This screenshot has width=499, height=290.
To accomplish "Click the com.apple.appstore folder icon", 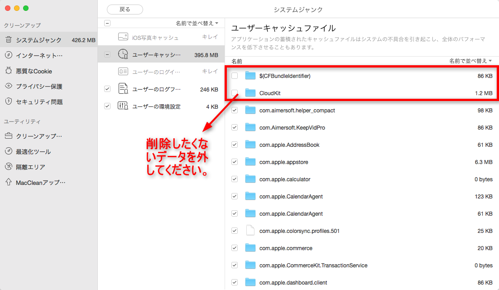I will (x=250, y=161).
